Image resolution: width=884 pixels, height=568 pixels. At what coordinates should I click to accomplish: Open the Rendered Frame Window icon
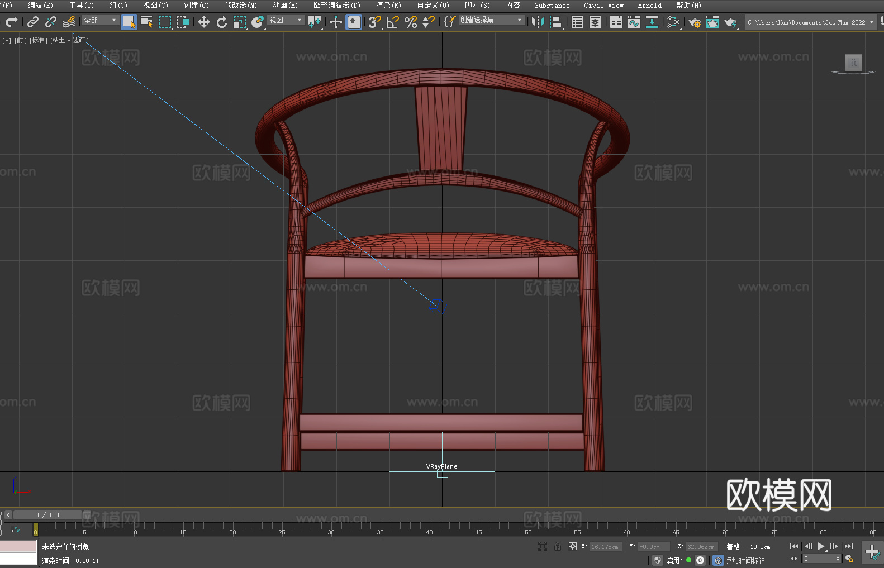712,22
